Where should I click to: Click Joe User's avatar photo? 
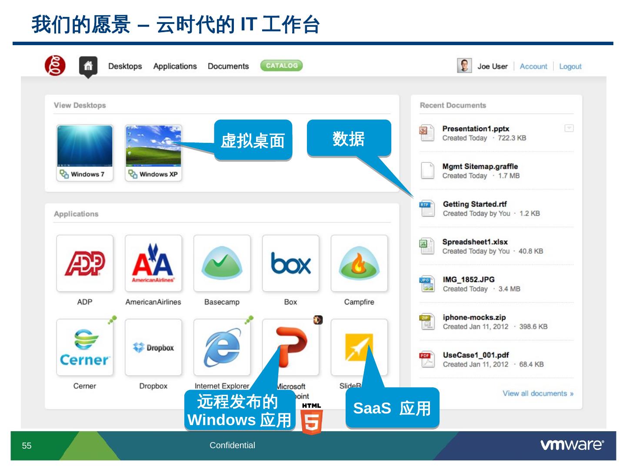pos(464,66)
